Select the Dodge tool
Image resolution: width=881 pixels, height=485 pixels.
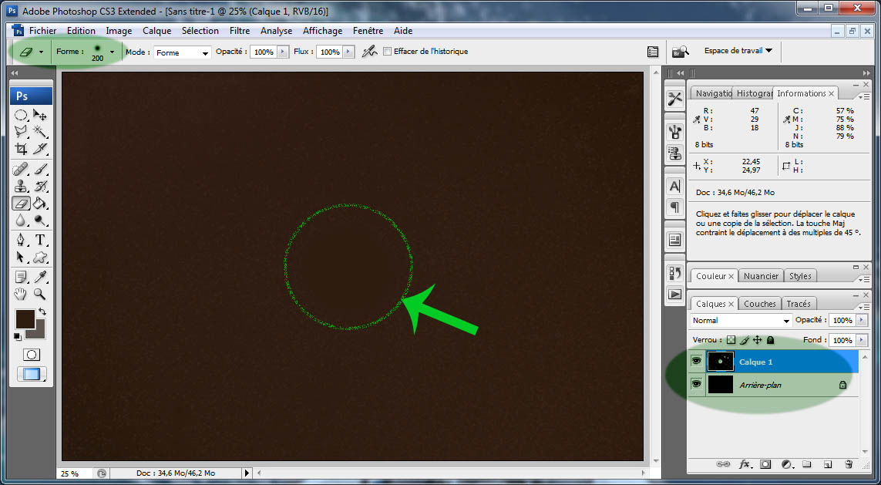(40, 220)
